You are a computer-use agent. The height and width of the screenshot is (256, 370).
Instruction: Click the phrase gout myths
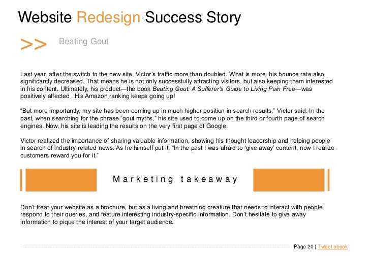(x=139, y=118)
